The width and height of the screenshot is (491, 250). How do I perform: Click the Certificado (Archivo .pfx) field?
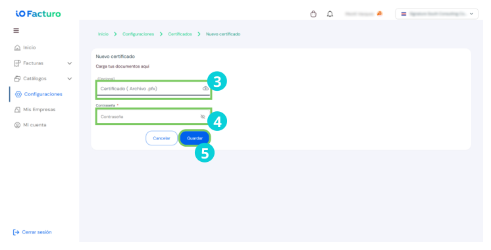tap(153, 89)
